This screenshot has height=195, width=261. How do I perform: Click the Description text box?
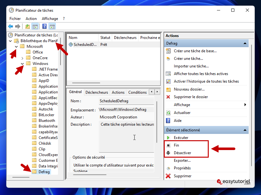click(x=126, y=137)
